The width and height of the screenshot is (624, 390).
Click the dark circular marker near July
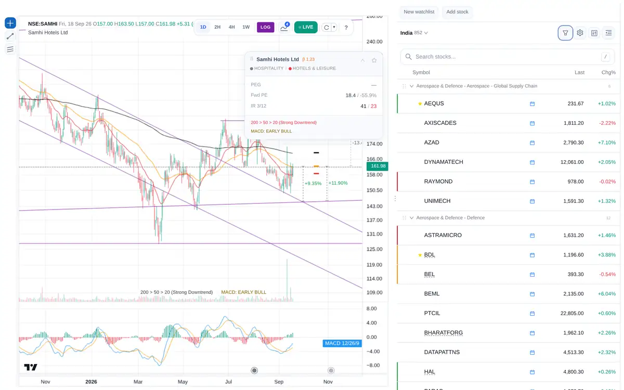click(254, 371)
